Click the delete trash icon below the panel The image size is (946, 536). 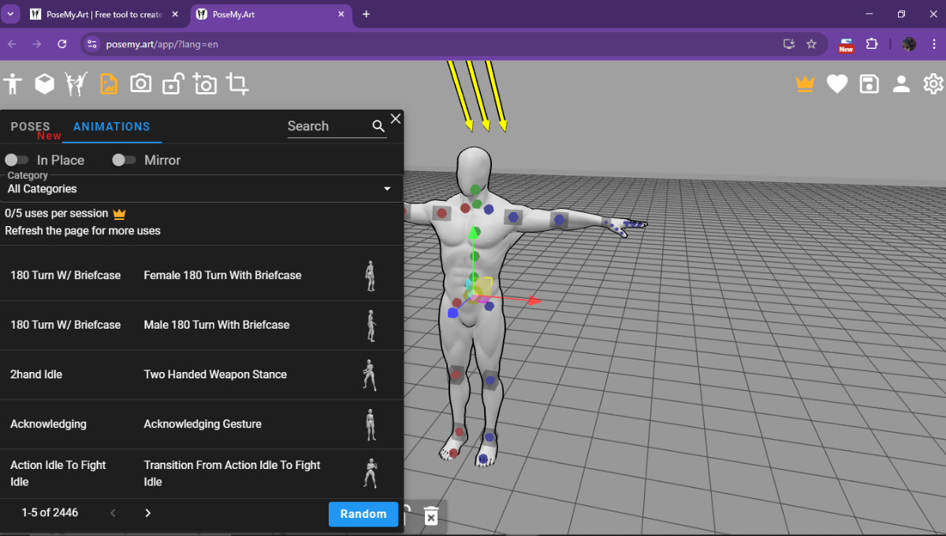click(430, 516)
